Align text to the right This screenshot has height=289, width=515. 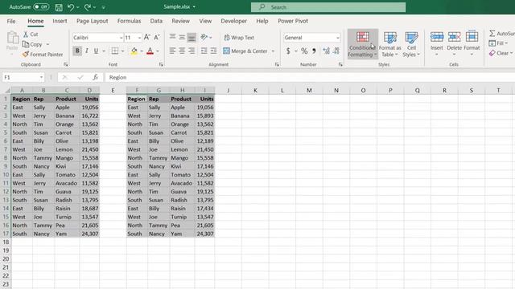192,51
